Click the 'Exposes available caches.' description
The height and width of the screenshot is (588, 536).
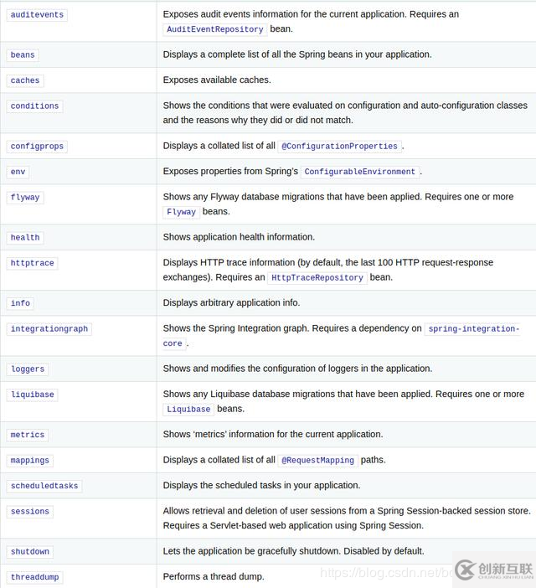pos(217,80)
